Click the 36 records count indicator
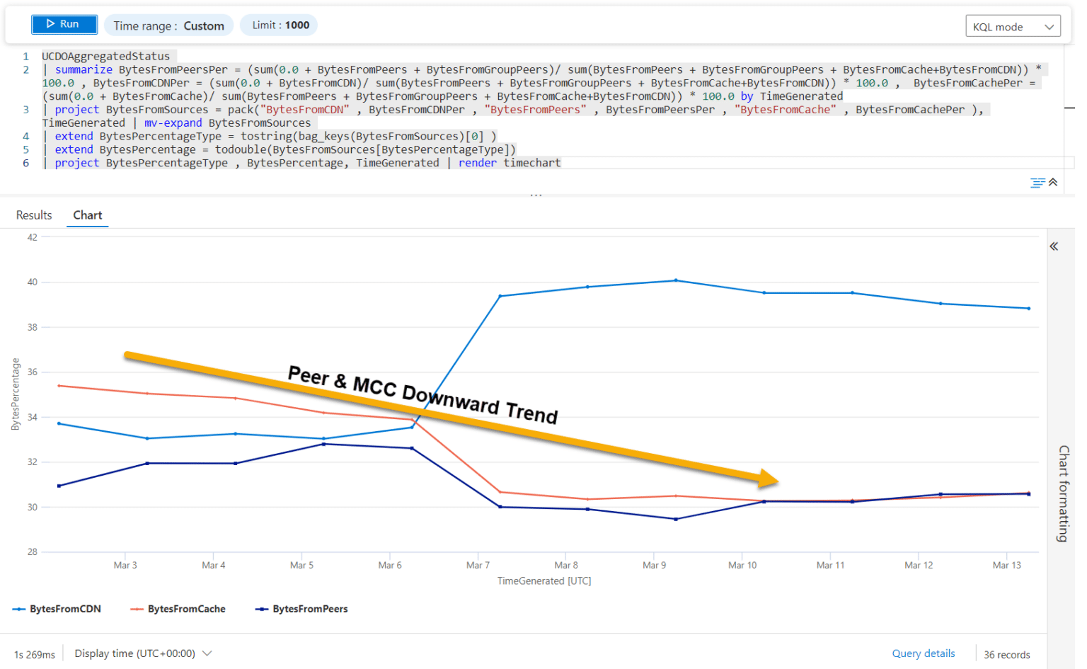The image size is (1087, 669). point(1008,654)
